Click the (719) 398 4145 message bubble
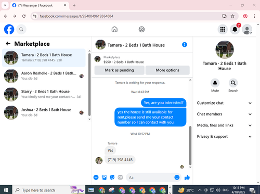This screenshot has width=260, height=194. click(x=120, y=160)
